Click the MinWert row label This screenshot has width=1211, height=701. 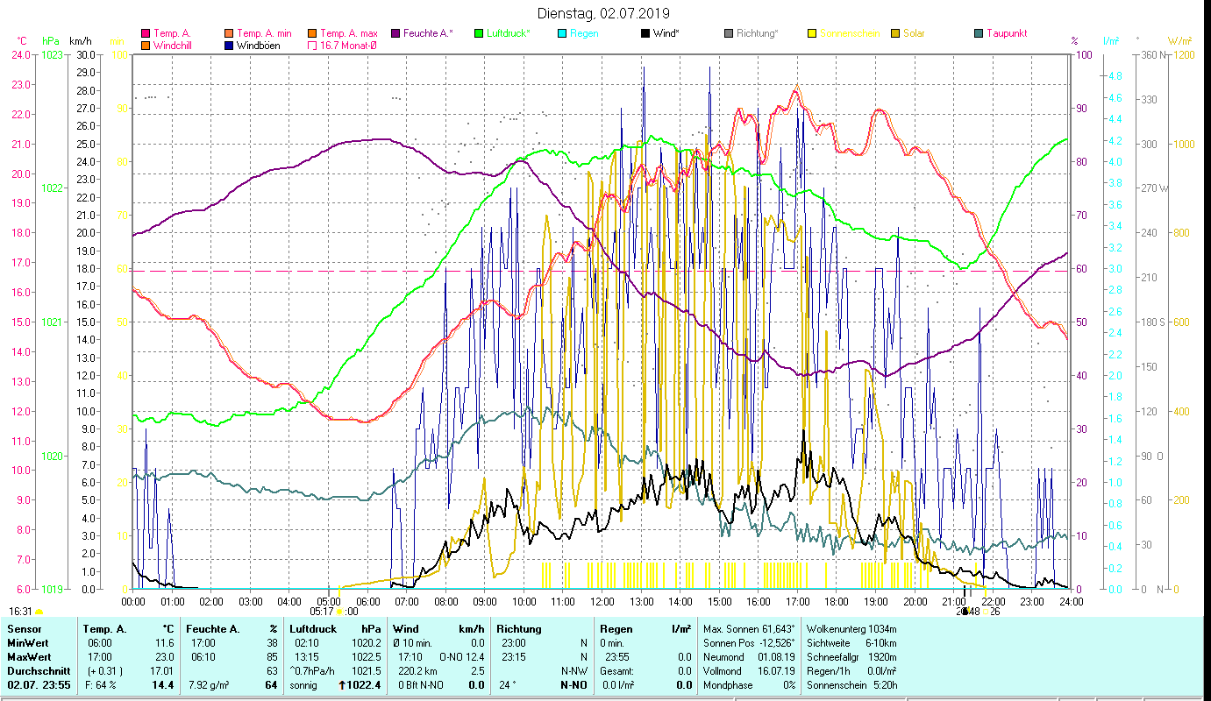28,643
